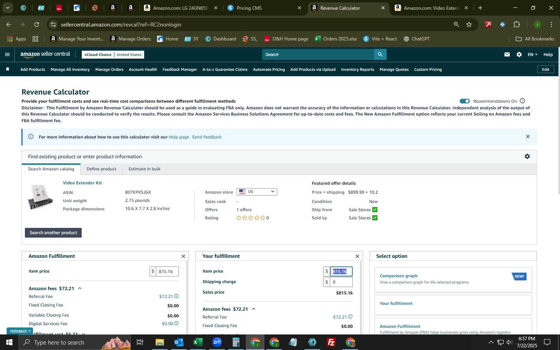Open FileZilla from the taskbar
The width and height of the screenshot is (560, 350).
click(x=331, y=342)
